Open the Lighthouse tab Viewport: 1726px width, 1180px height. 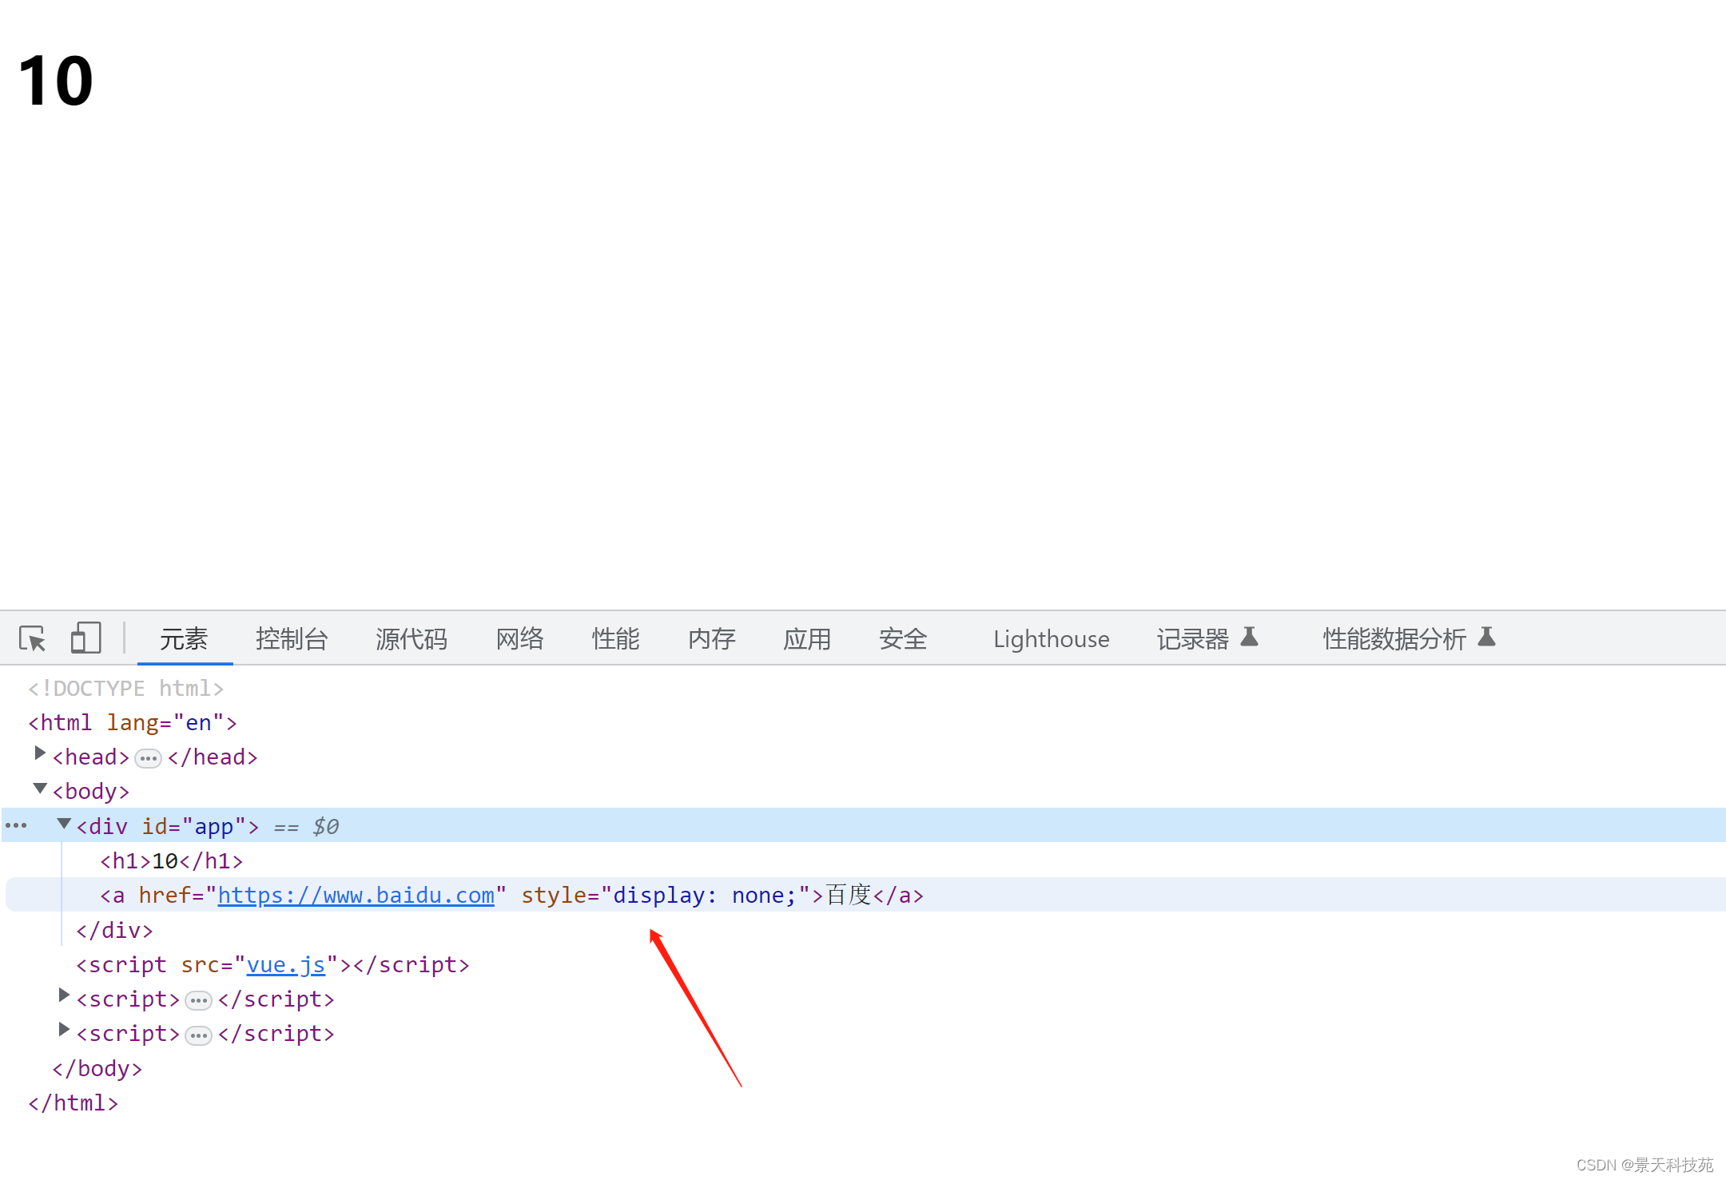1052,638
